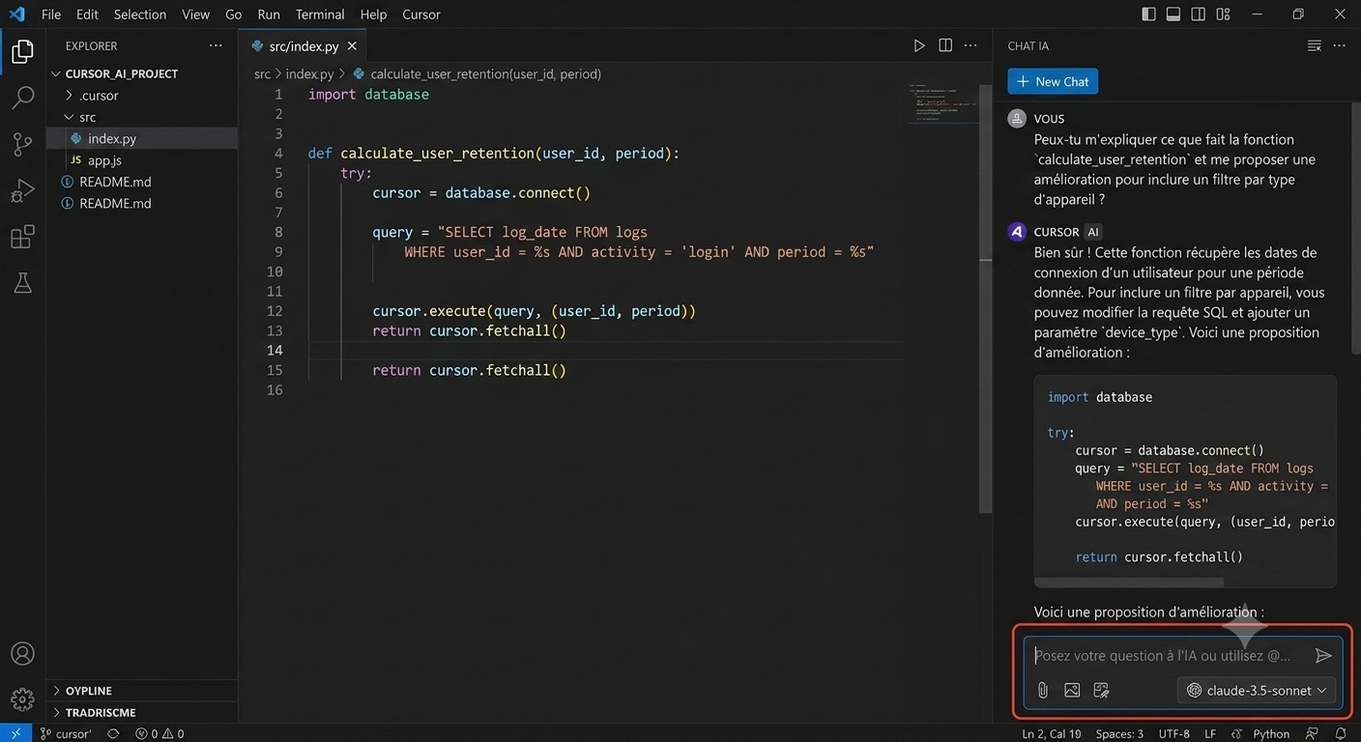Open the File menu
This screenshot has width=1361, height=742.
tap(51, 14)
